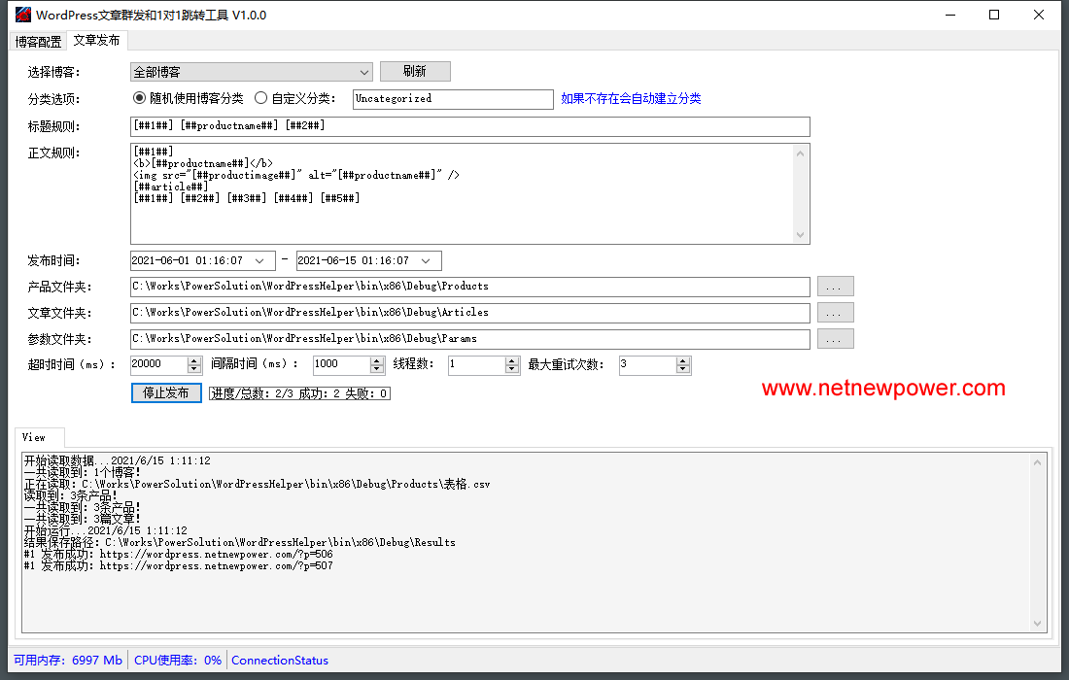Browse for 参数文件夹 using the ... button
The image size is (1069, 680).
[x=835, y=339]
